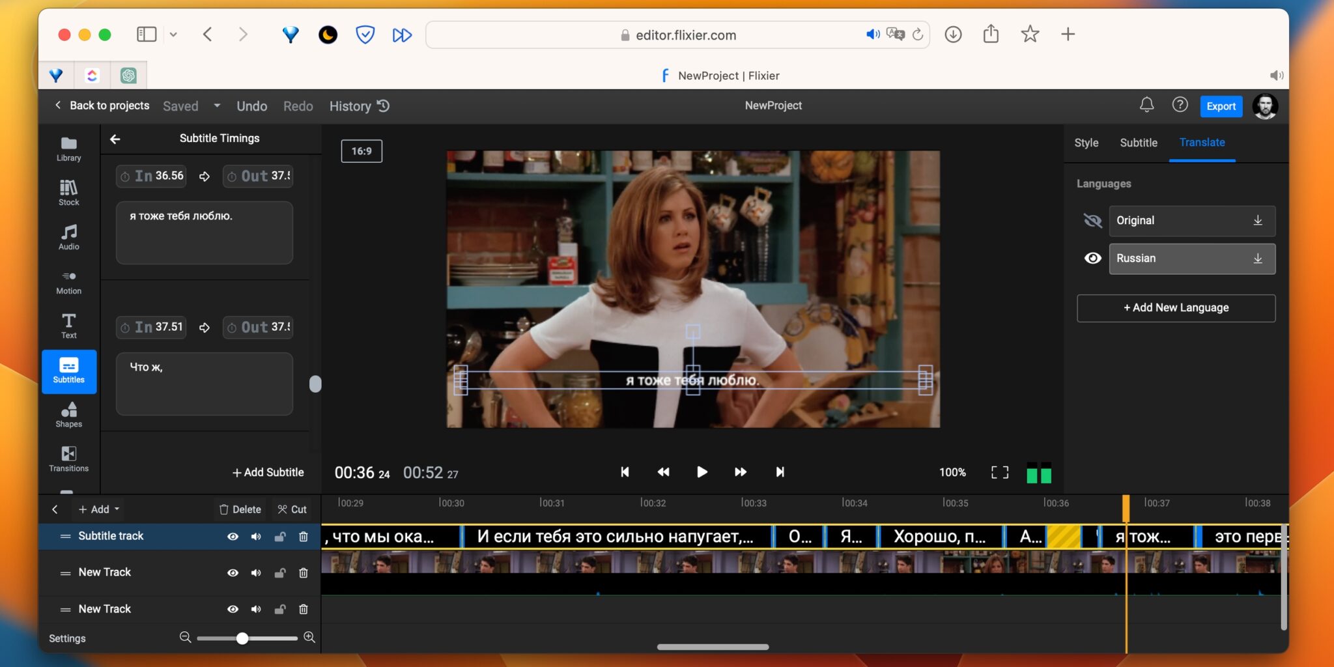Switch to the Style tab
This screenshot has height=667, width=1334.
pyautogui.click(x=1086, y=143)
